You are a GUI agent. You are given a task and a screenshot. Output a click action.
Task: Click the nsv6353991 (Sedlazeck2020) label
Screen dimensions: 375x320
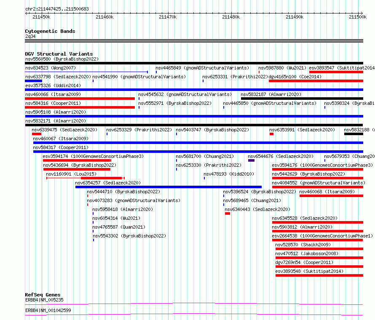coord(302,130)
